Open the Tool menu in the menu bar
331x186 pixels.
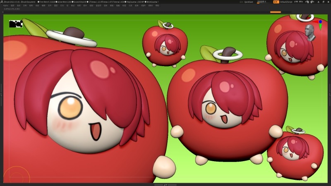(130, 5)
